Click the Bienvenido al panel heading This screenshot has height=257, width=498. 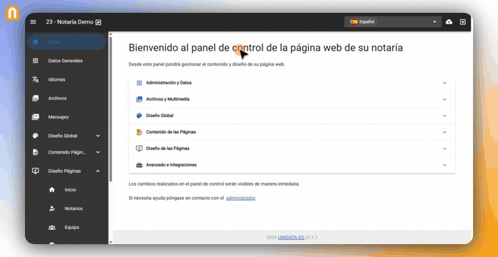[x=265, y=48]
